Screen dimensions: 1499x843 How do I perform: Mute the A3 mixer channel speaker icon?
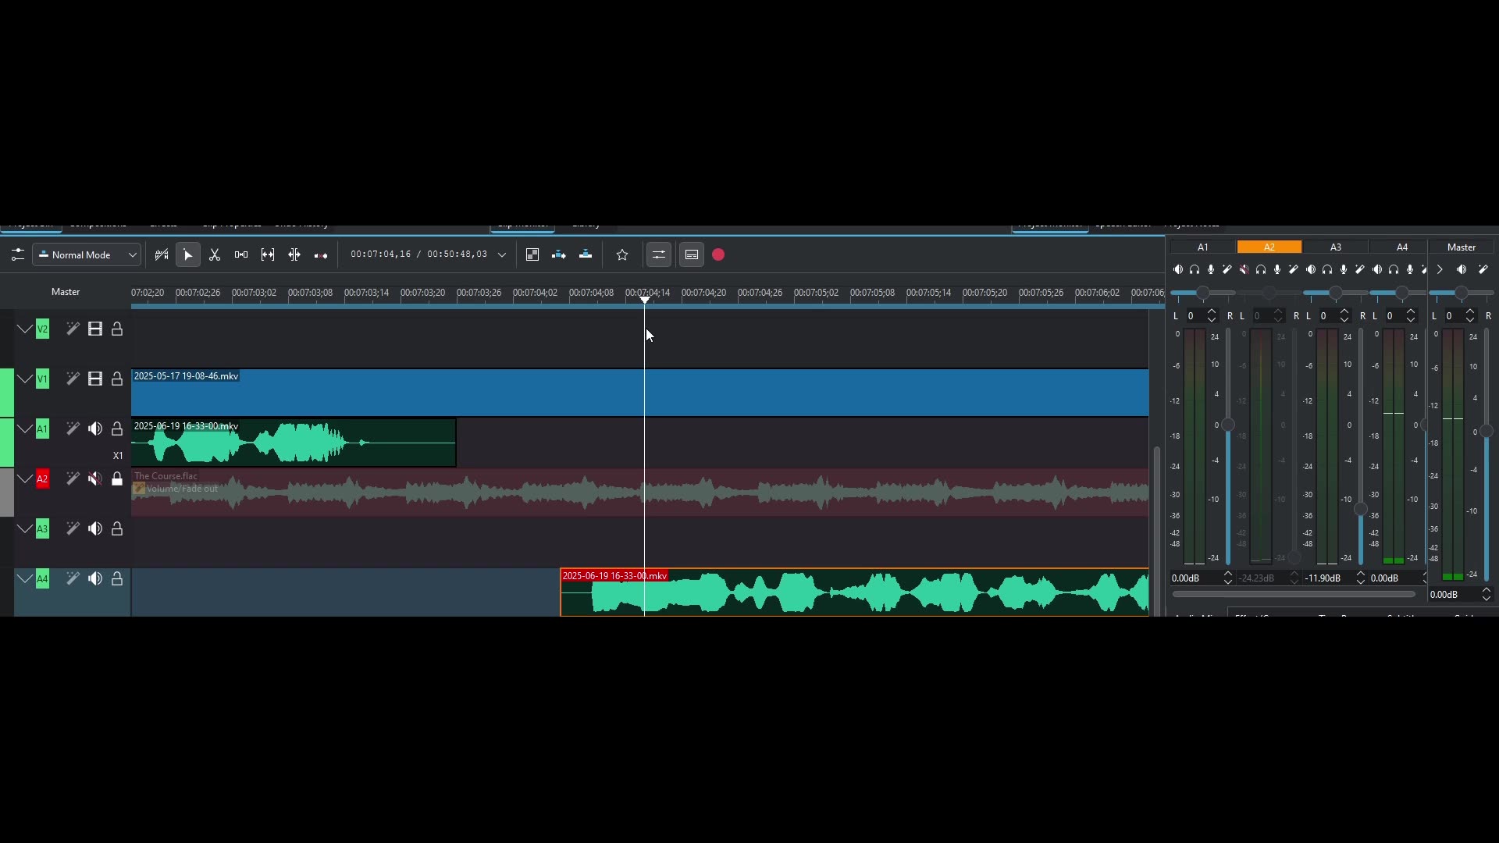tap(1311, 270)
